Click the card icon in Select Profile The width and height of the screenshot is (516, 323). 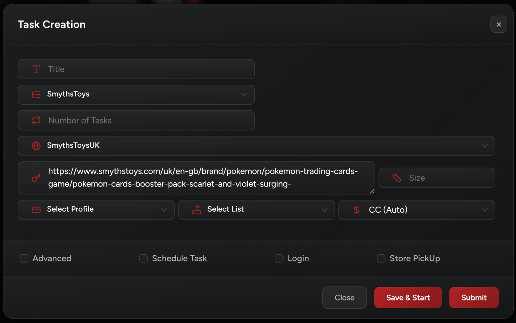[x=36, y=210]
